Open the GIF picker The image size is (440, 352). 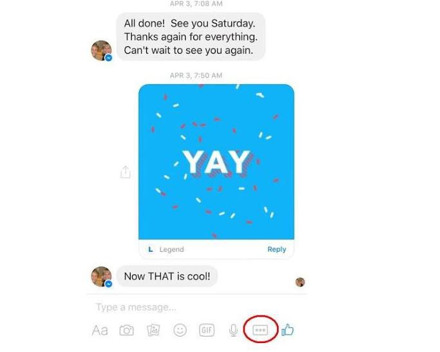(207, 330)
